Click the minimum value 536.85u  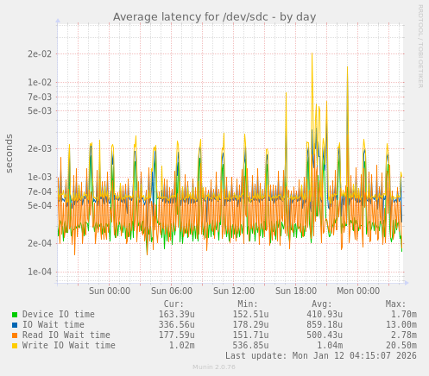(250, 345)
